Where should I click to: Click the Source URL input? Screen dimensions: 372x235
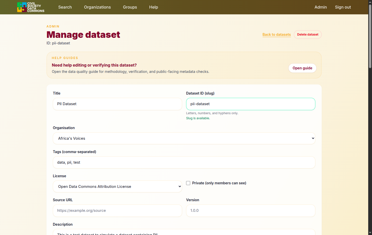[117, 211]
